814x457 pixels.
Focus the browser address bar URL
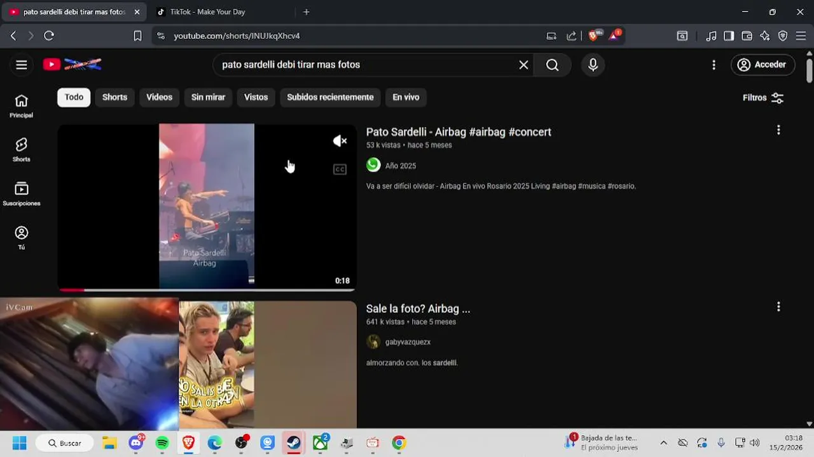coord(237,36)
